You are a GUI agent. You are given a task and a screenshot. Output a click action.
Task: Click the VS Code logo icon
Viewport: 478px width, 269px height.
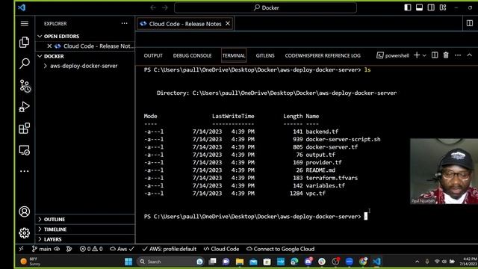click(x=22, y=7)
